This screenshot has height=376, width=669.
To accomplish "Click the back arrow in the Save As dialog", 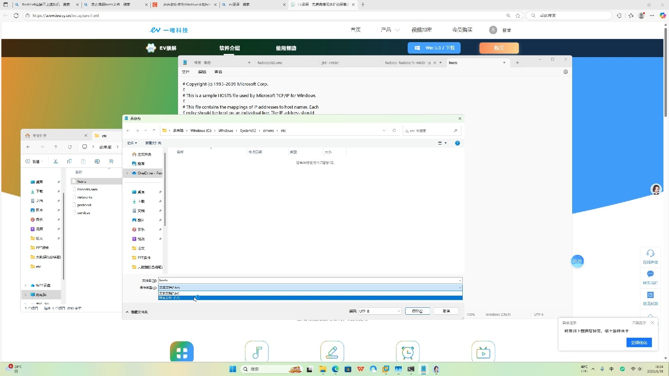I will pos(128,131).
